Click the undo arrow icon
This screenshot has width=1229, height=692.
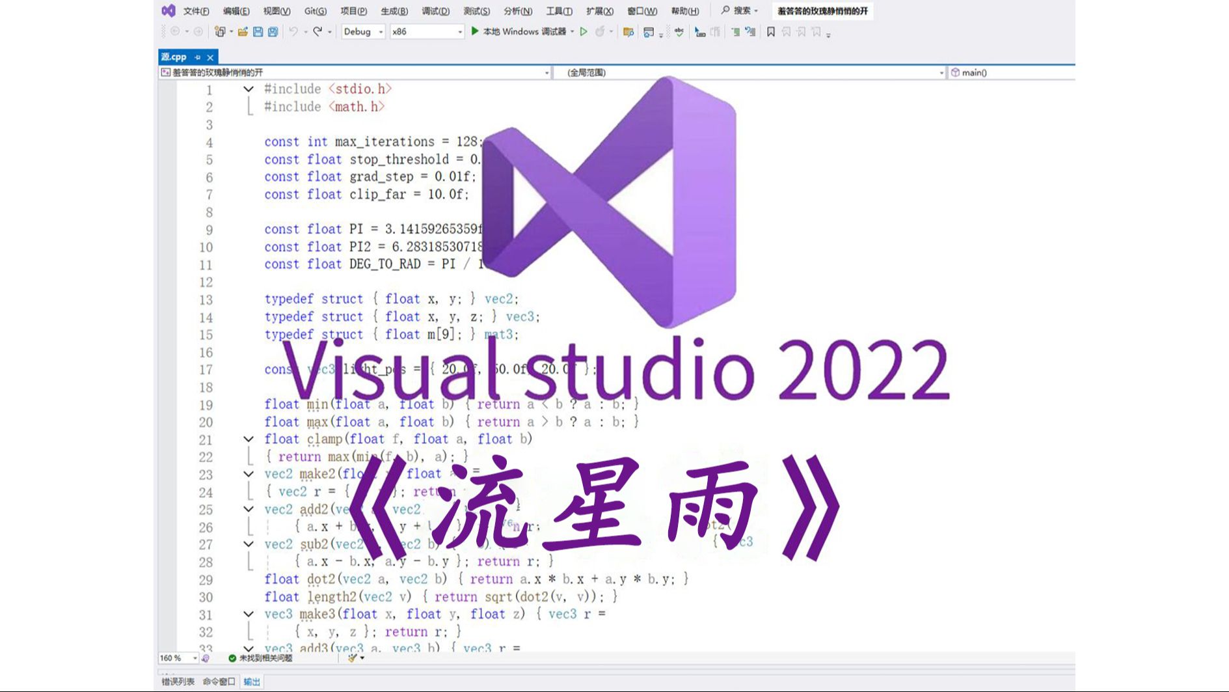click(x=293, y=31)
